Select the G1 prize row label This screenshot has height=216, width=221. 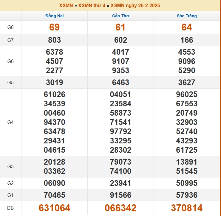[x=10, y=195]
